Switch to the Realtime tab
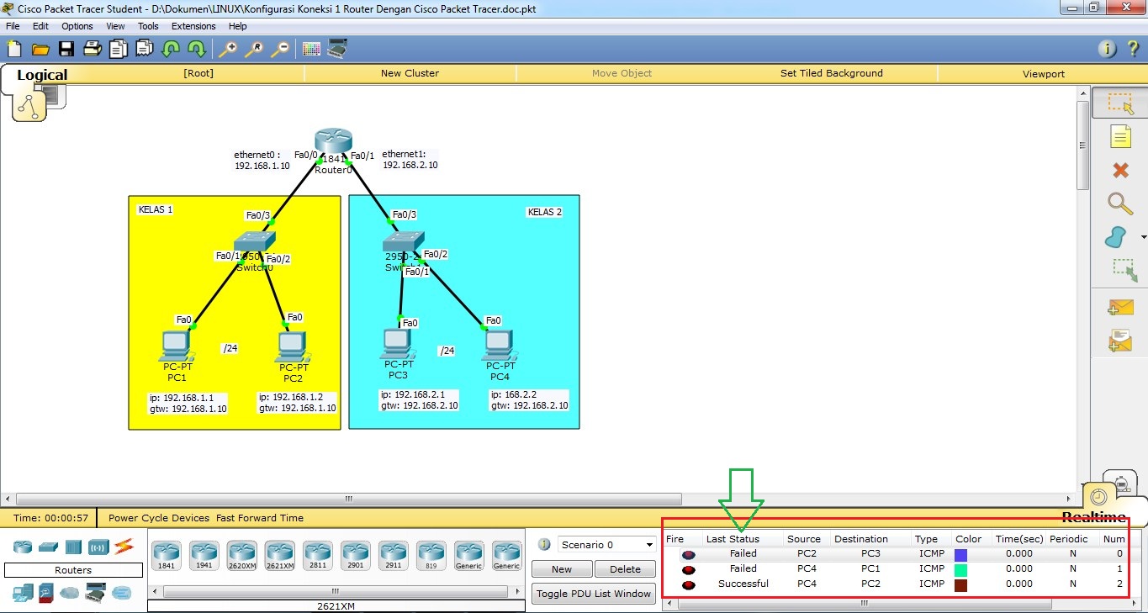The image size is (1148, 613). click(x=1094, y=518)
